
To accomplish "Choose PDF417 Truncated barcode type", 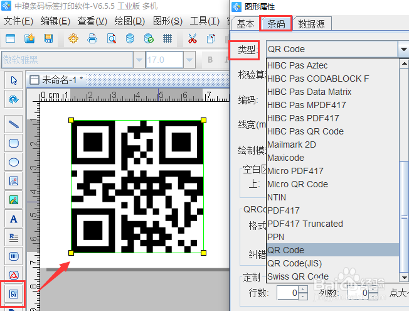I will click(x=333, y=224).
